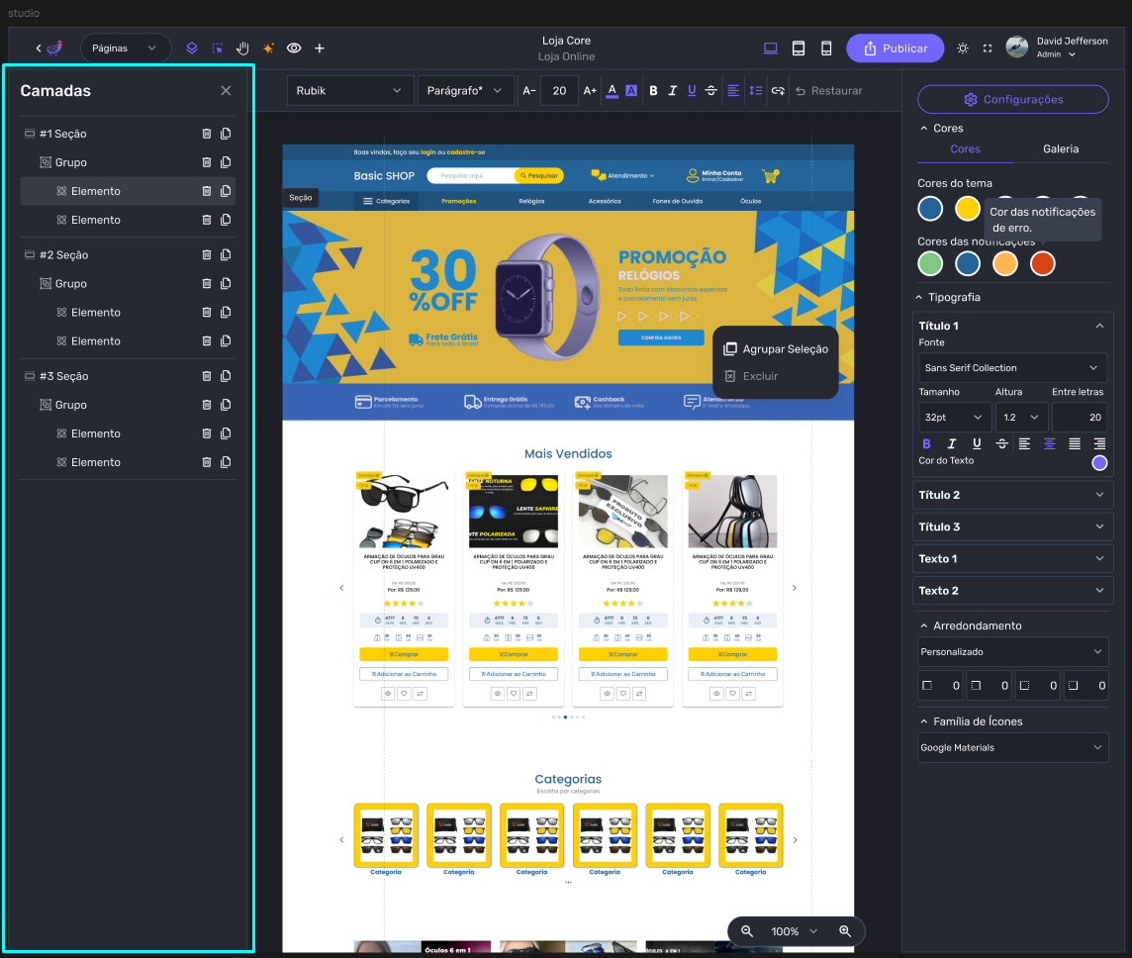Pick the Cor do Texto purple swatch
This screenshot has width=1132, height=958.
tap(1099, 462)
